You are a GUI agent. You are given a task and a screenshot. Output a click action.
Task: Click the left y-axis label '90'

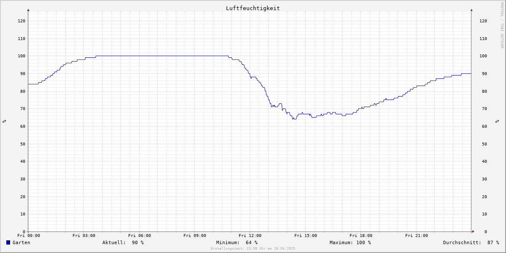pyautogui.click(x=23, y=74)
